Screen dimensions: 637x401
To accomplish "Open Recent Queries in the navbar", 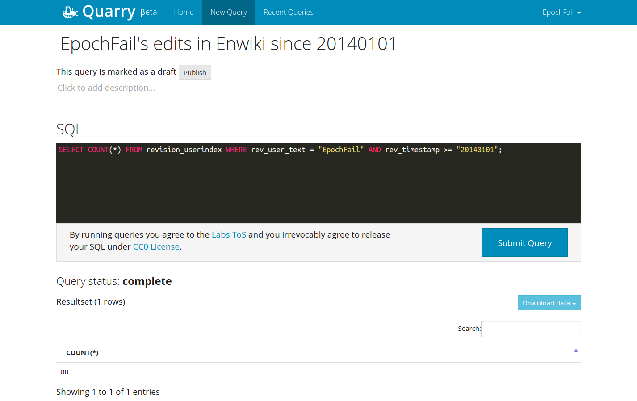I will coord(288,12).
